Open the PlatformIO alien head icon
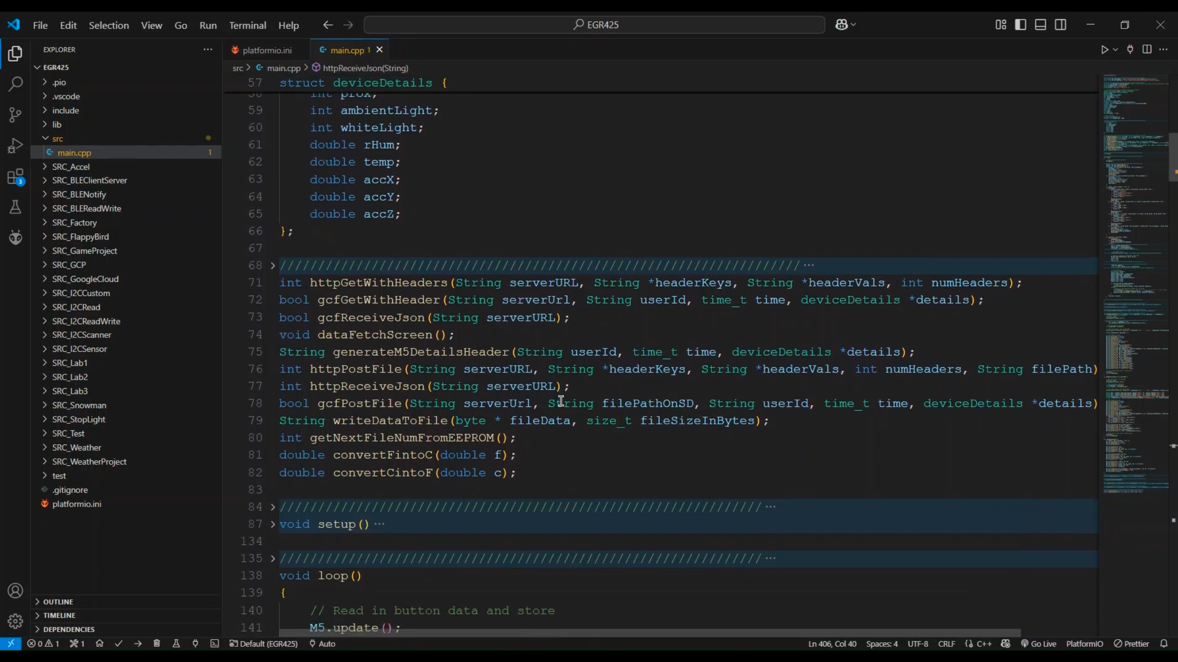 coord(15,238)
